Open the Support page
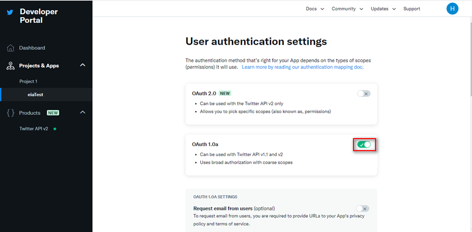 [412, 9]
